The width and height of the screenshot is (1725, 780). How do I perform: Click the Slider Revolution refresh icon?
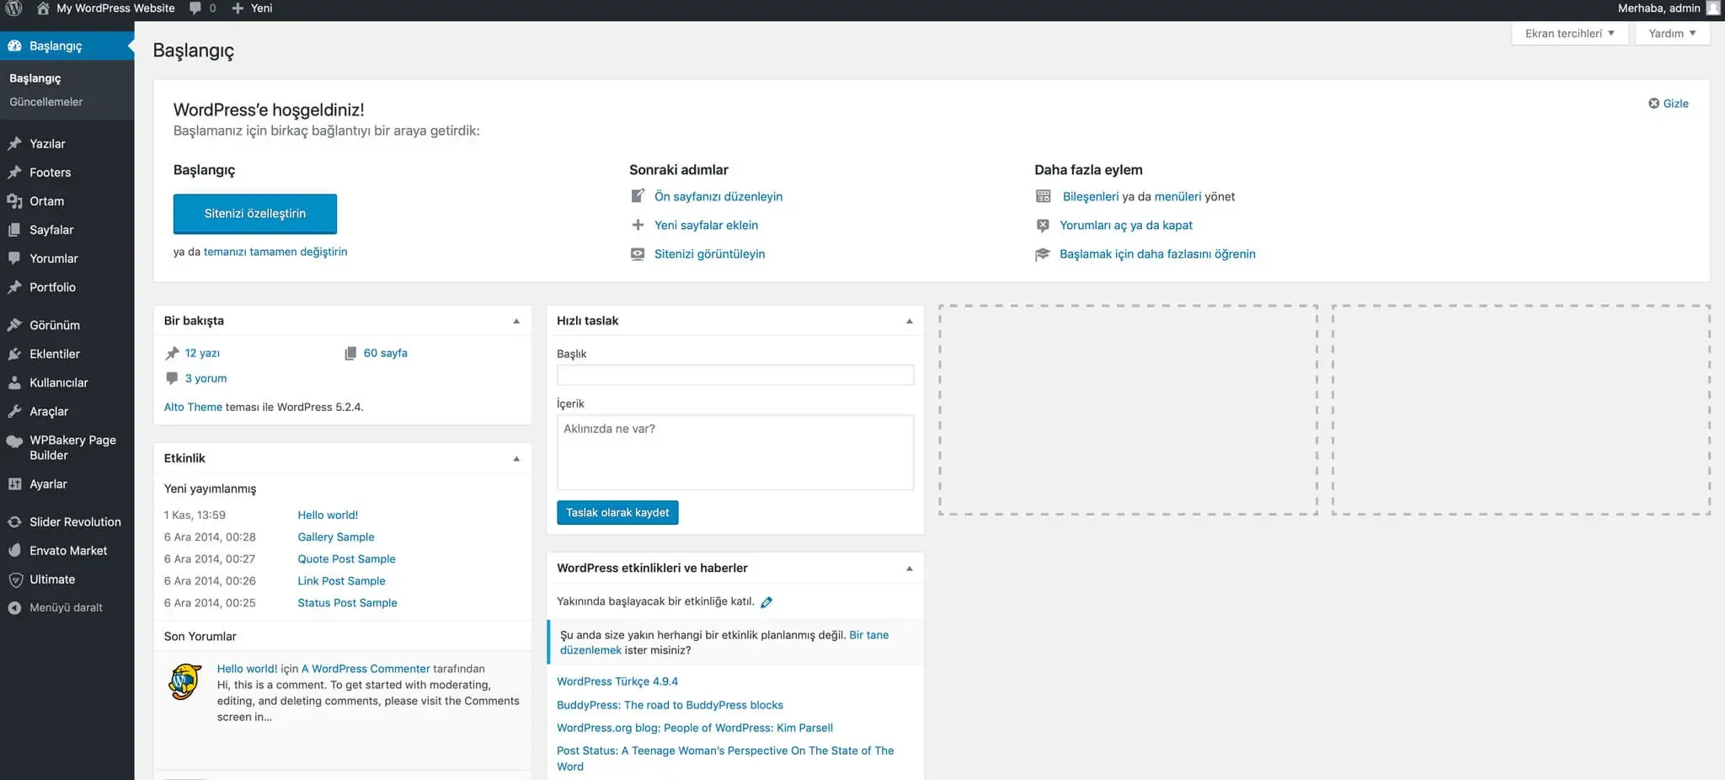(14, 522)
